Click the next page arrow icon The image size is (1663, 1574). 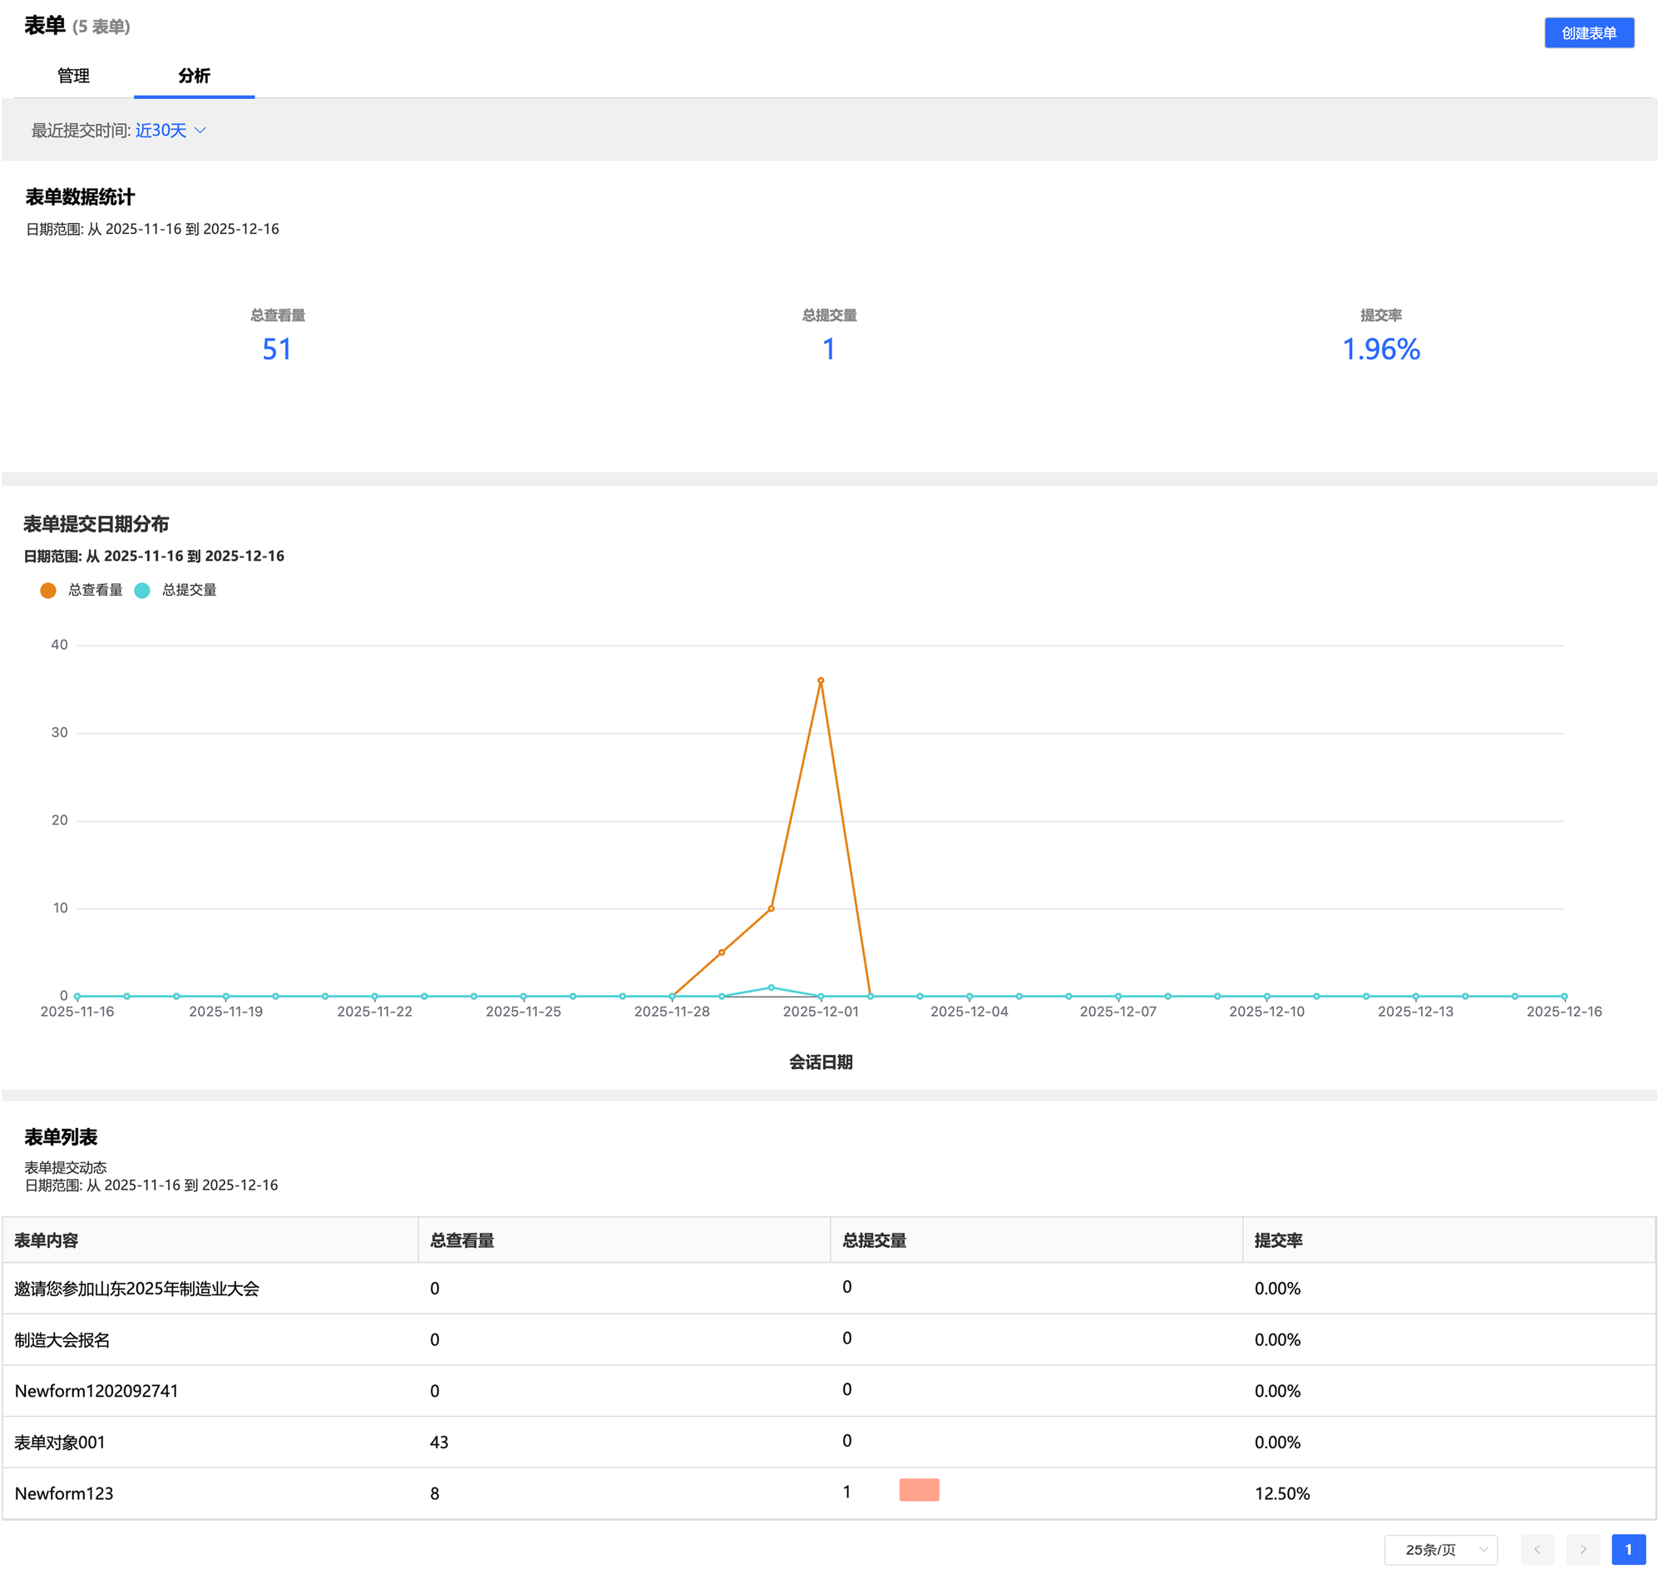click(x=1582, y=1549)
